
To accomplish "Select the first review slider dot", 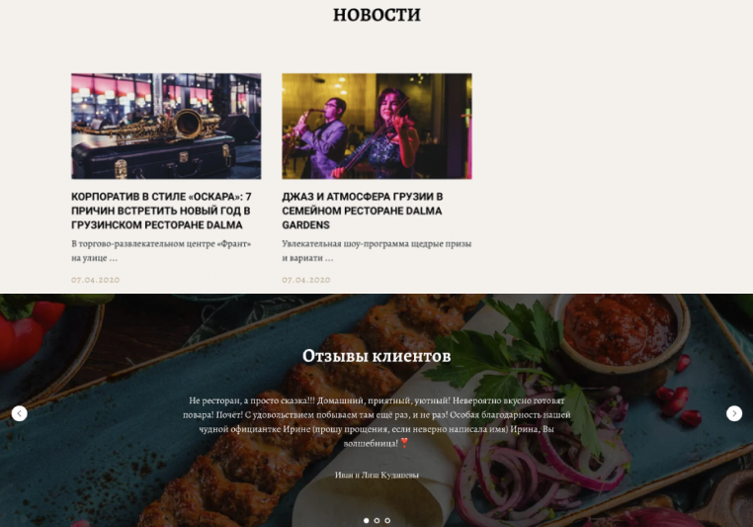I will (x=367, y=520).
